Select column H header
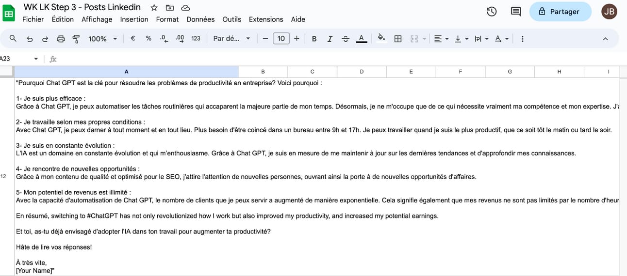This screenshot has height=276, width=627. click(559, 72)
